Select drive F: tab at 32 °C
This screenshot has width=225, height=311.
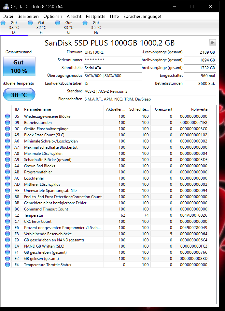click(41, 28)
